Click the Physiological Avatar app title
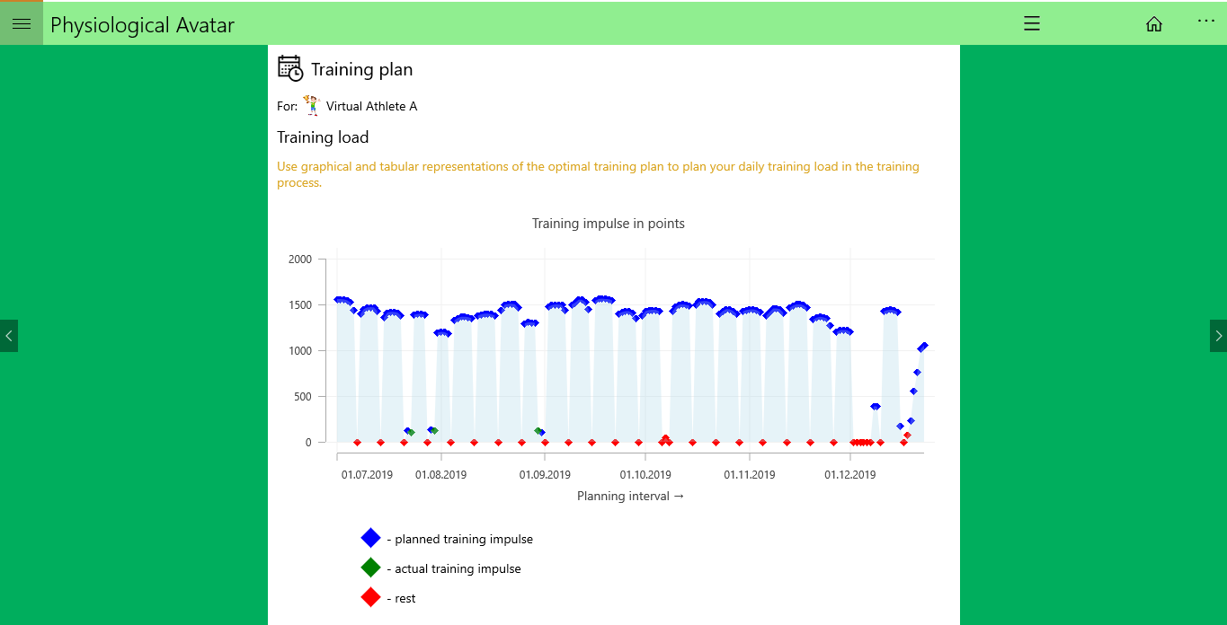The height and width of the screenshot is (625, 1227). (x=142, y=25)
